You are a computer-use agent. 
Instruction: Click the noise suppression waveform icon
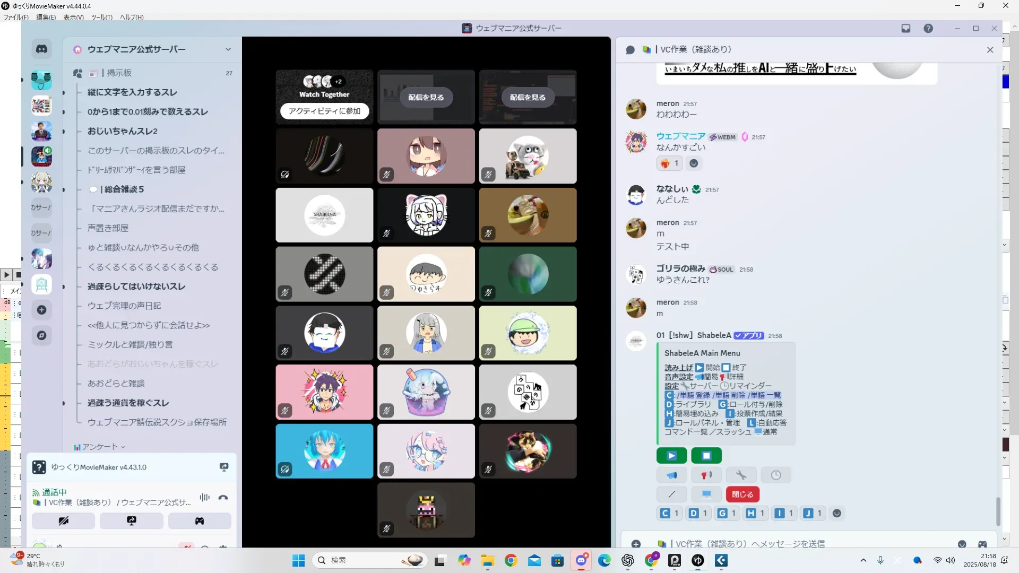(204, 498)
